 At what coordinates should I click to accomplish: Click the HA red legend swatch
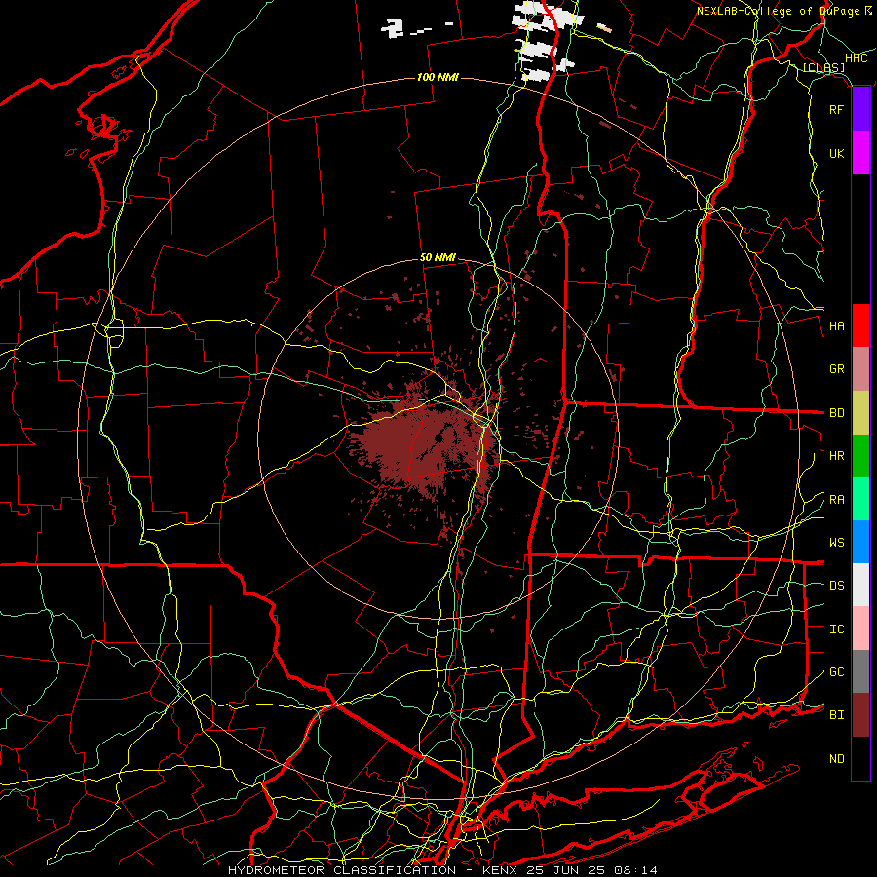(x=860, y=325)
